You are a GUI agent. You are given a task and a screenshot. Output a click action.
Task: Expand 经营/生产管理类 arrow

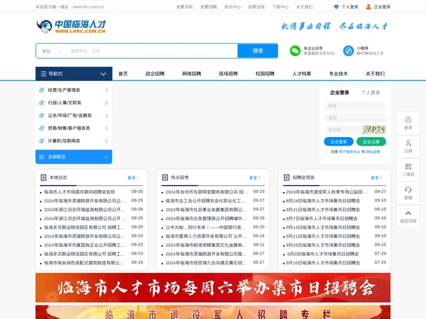click(106, 90)
